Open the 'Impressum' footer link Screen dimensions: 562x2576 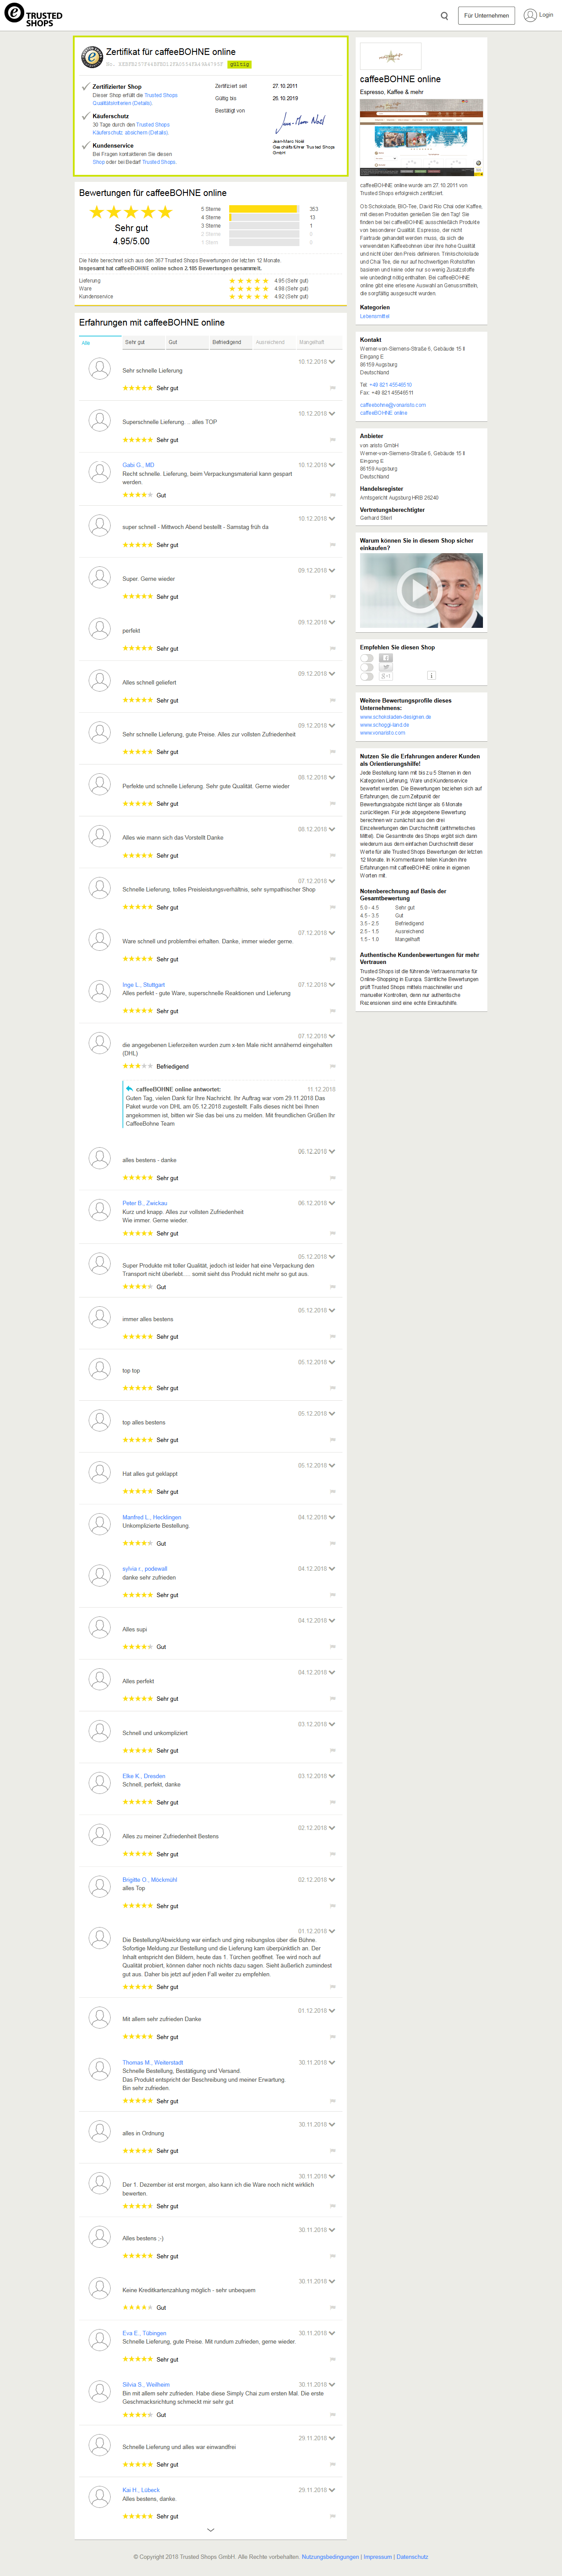point(378,2557)
